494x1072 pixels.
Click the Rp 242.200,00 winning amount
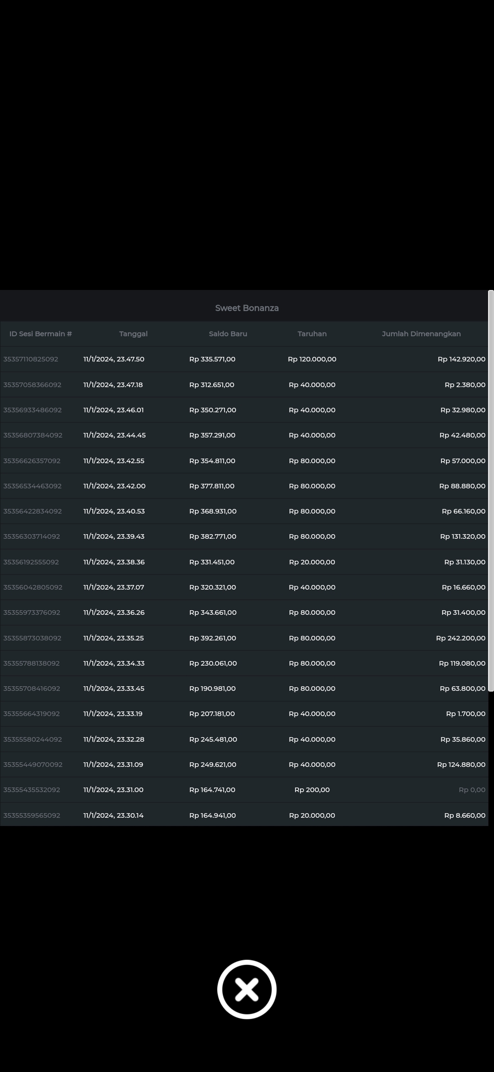[460, 638]
